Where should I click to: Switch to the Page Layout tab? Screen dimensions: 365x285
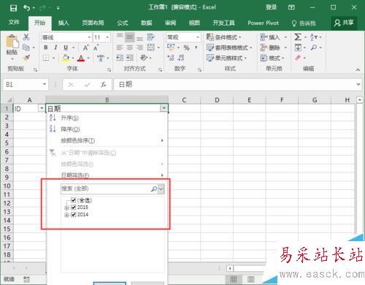tap(93, 23)
